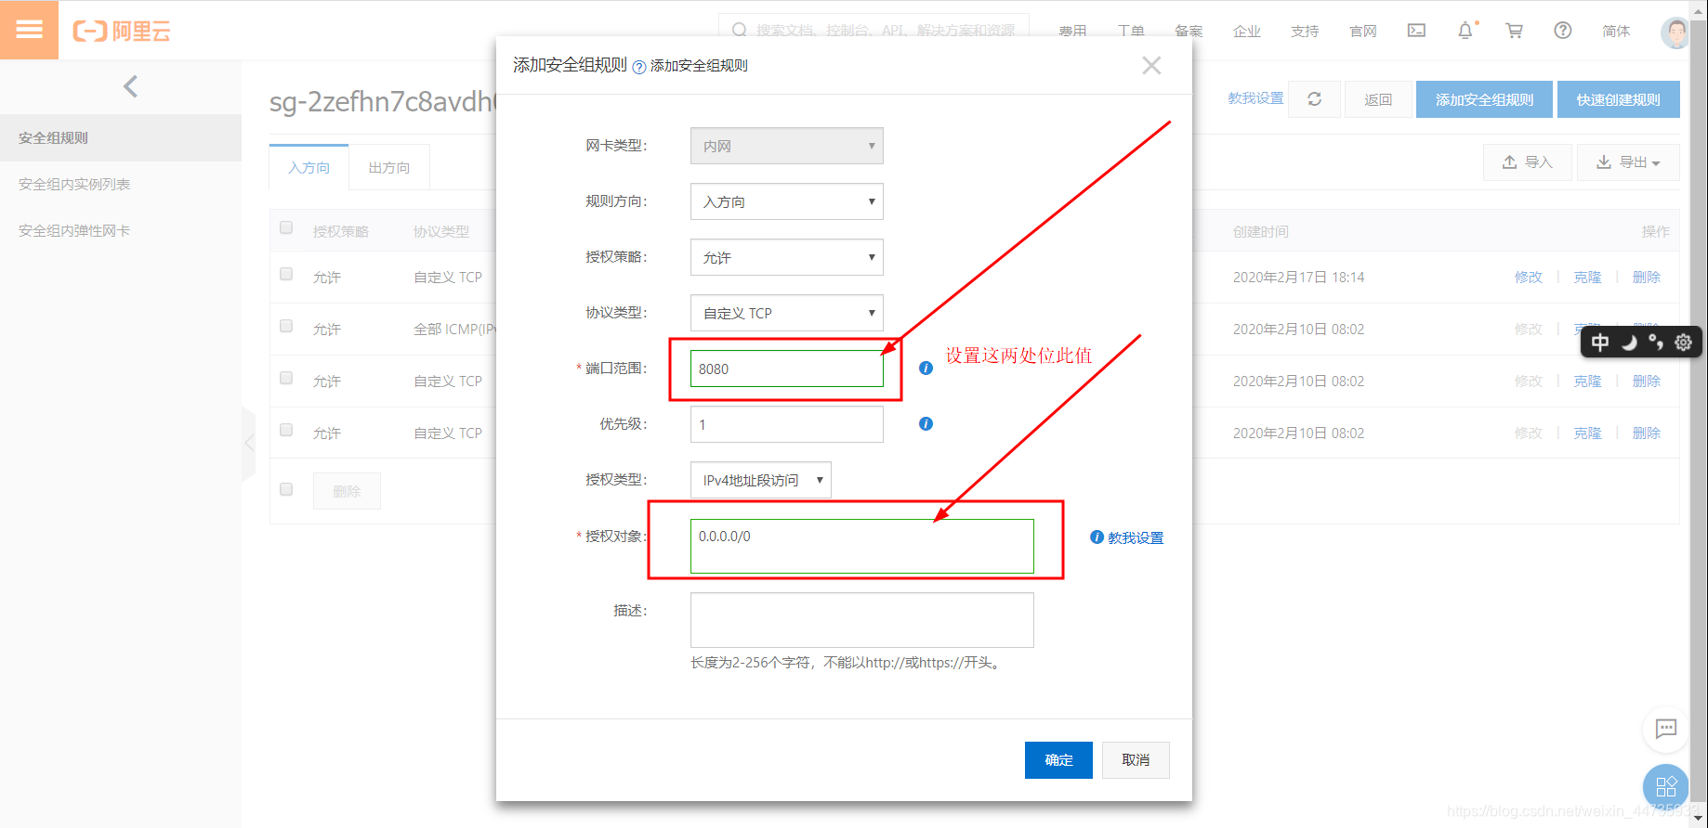Screen dimensions: 1708x828
Task: Open help question mark icon
Action: [x=1563, y=31]
